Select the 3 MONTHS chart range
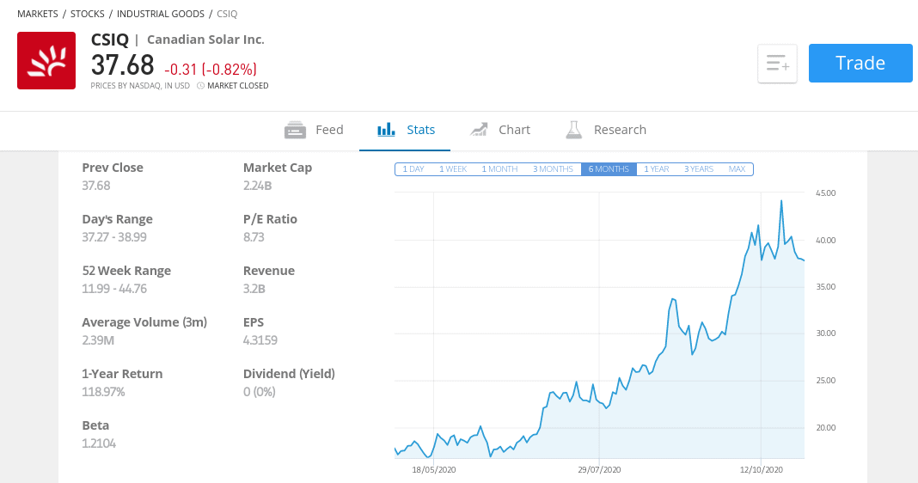Viewport: 918px width, 483px height. (553, 169)
